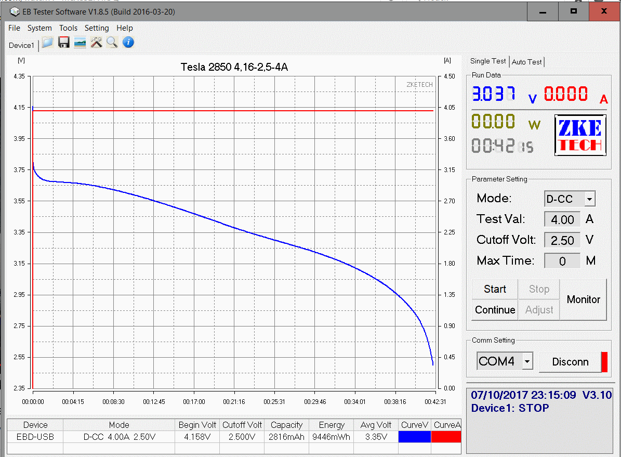Click the EB Tester app title icon
This screenshot has width=621, height=457.
pyautogui.click(x=15, y=11)
